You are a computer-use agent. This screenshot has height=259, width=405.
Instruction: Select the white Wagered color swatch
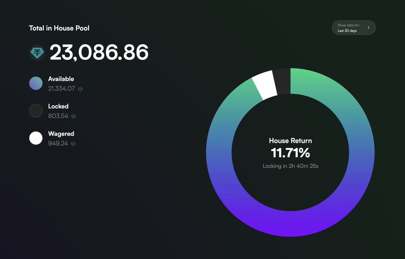coord(36,138)
